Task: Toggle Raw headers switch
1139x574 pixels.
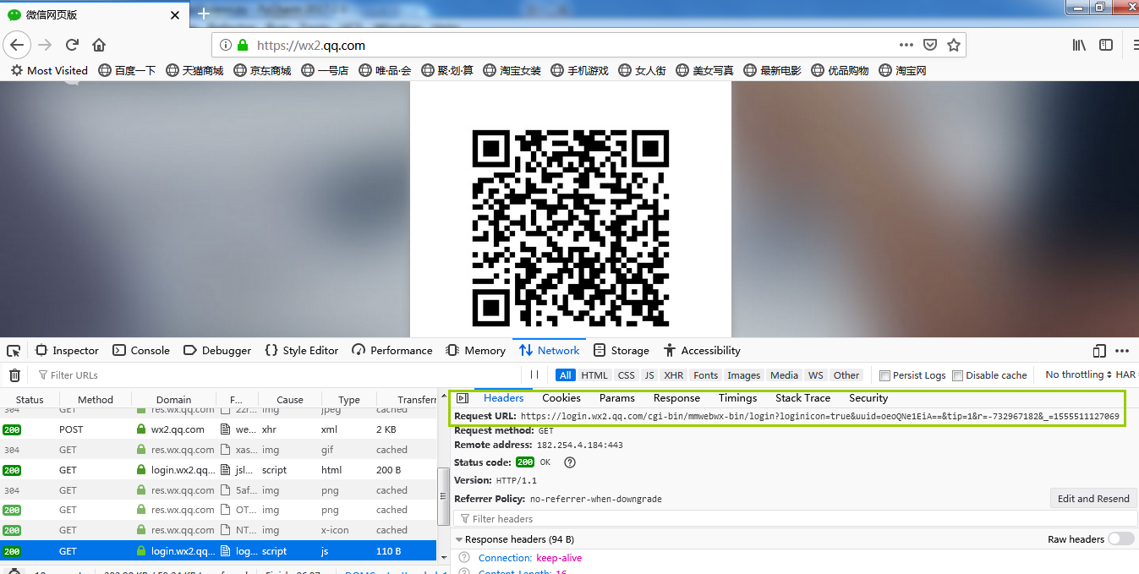Action: [x=1121, y=538]
